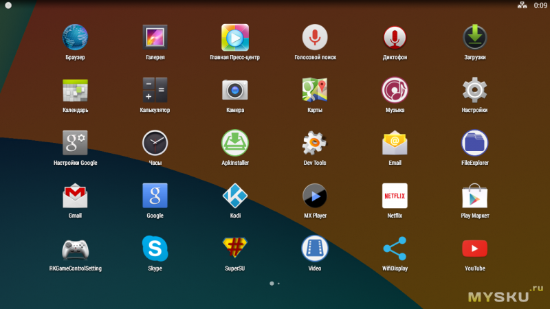Launch the SuperSU app

pos(235,248)
